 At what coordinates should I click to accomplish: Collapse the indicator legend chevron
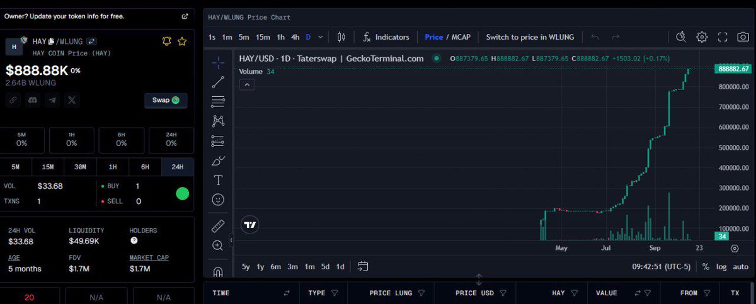[x=247, y=84]
